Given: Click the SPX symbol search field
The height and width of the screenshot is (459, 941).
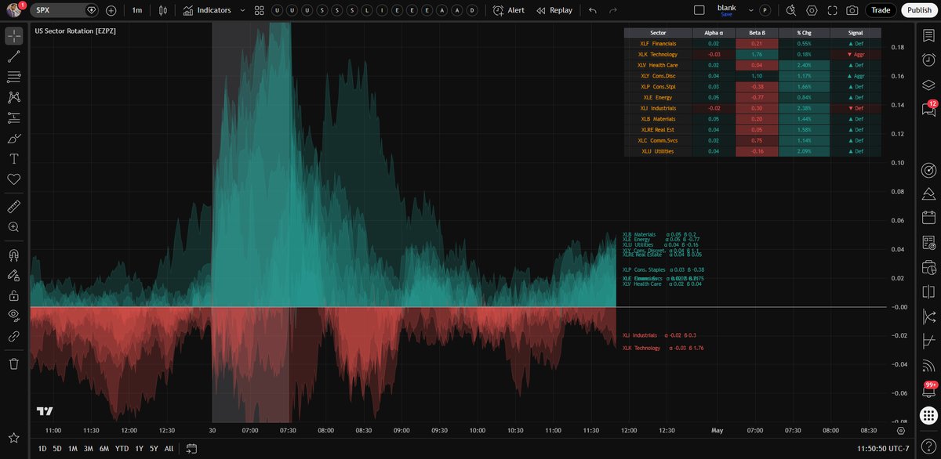Looking at the screenshot, I should (64, 10).
